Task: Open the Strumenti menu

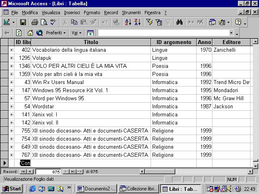Action: [131, 13]
